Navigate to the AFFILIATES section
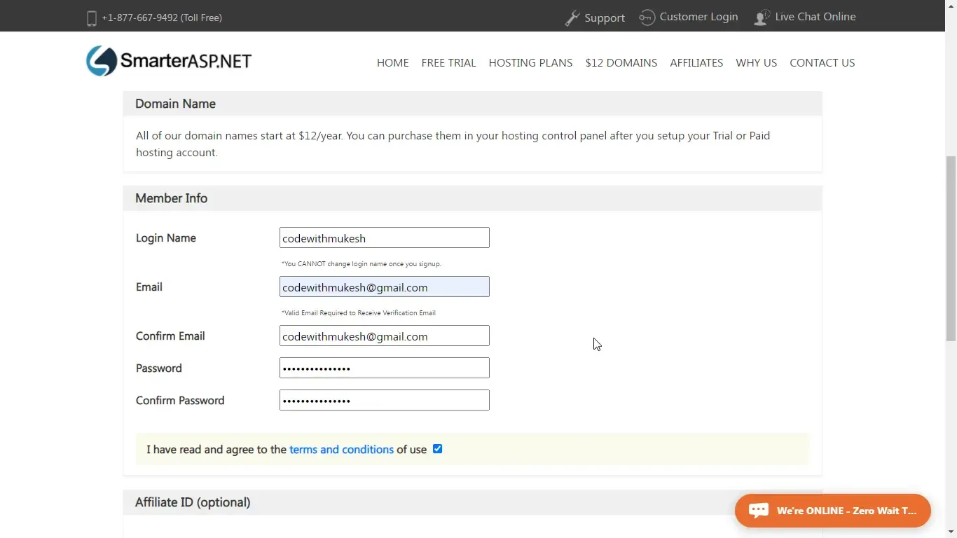This screenshot has width=957, height=538. coord(696,62)
